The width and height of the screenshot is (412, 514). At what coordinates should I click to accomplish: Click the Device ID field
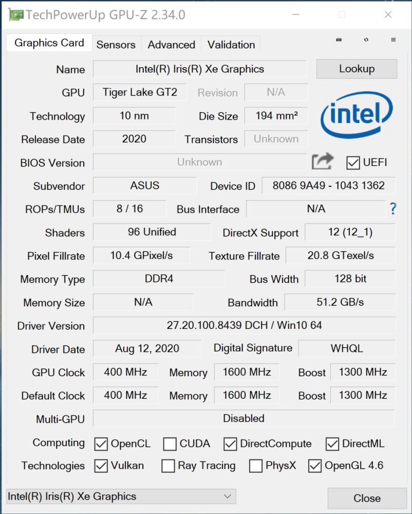[x=328, y=186]
